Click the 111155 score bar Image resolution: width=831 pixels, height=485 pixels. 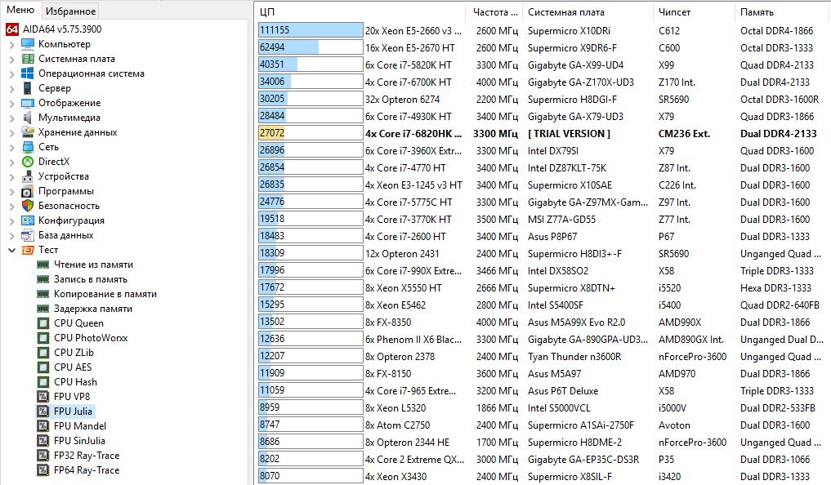(x=311, y=30)
